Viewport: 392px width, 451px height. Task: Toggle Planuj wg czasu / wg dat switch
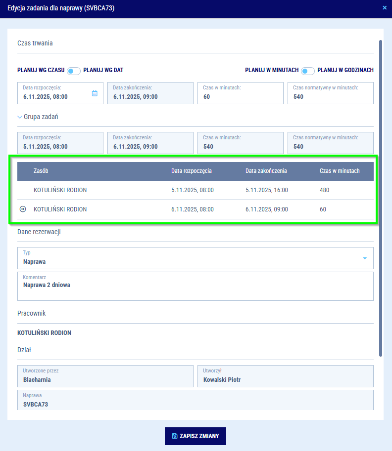point(74,71)
